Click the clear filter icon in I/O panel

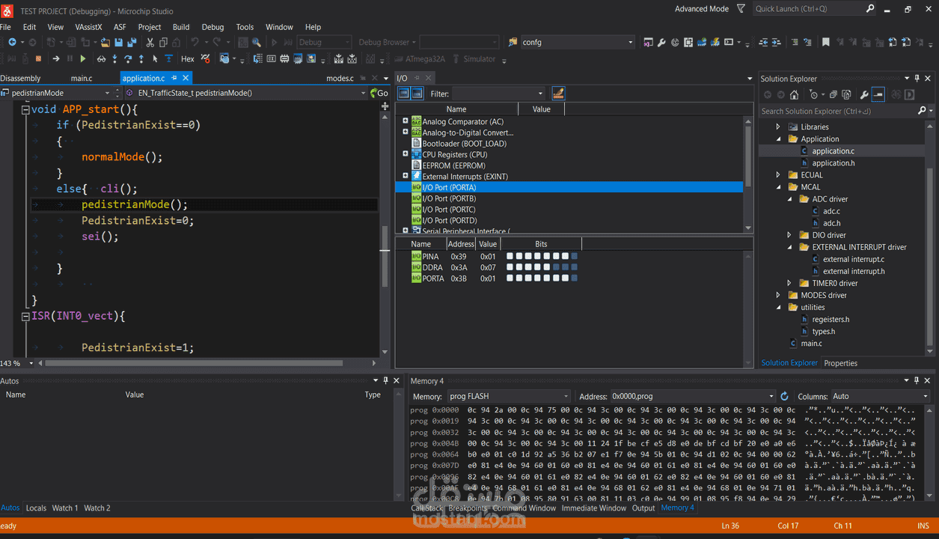pos(557,94)
